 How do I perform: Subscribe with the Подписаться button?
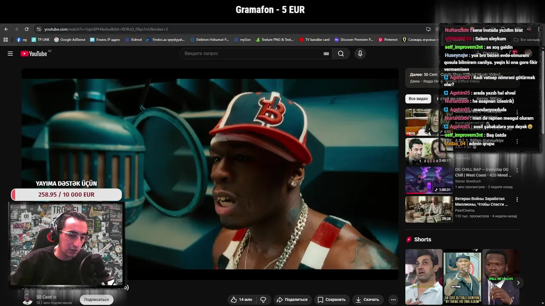(96, 300)
